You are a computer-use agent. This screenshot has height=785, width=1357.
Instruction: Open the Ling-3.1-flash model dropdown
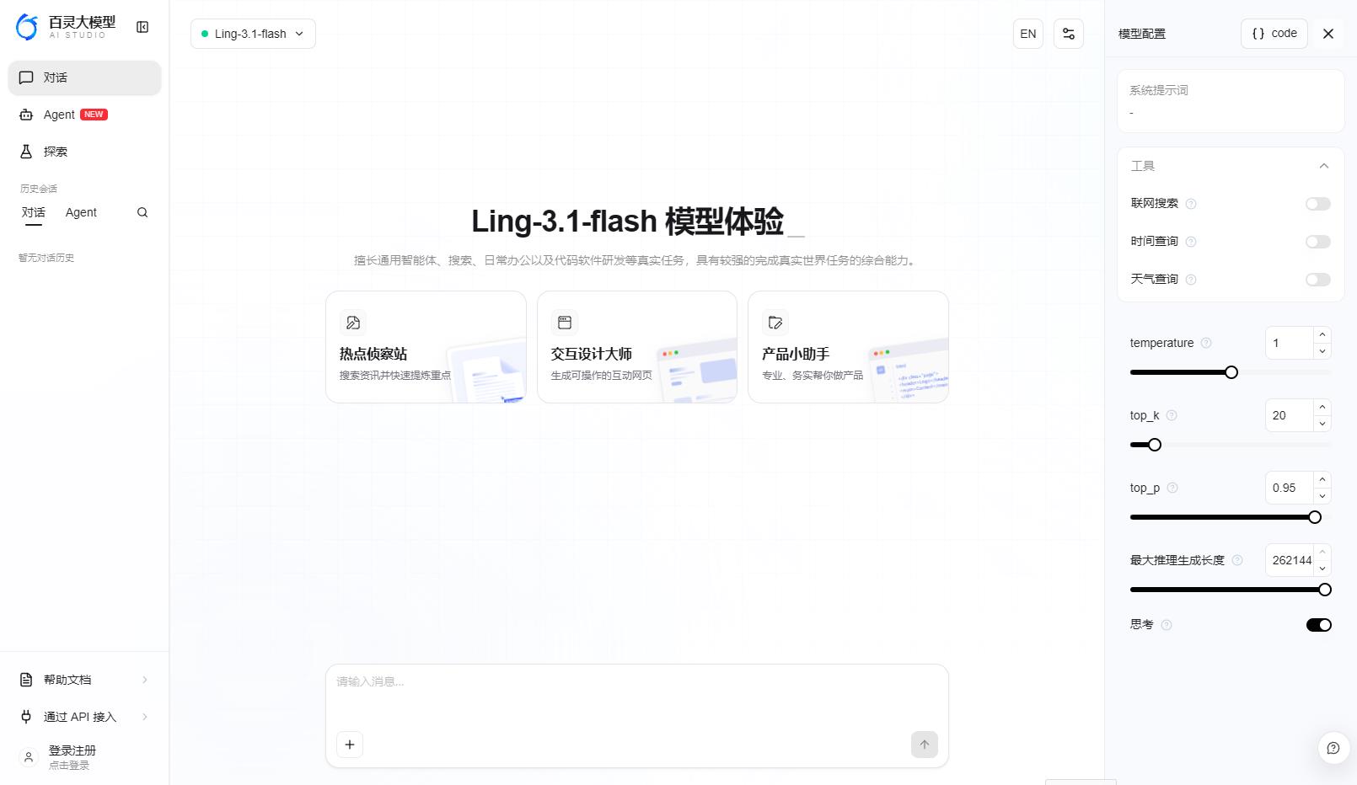pos(253,34)
